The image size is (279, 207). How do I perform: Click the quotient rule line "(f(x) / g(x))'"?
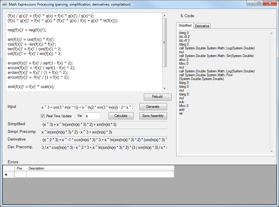point(51,16)
